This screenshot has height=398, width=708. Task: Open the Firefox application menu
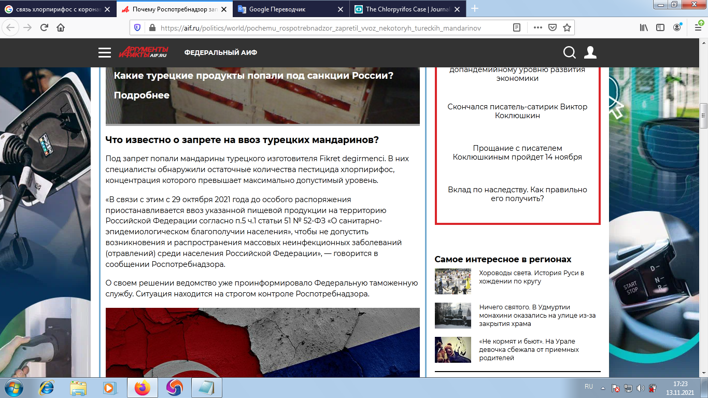[x=695, y=27]
